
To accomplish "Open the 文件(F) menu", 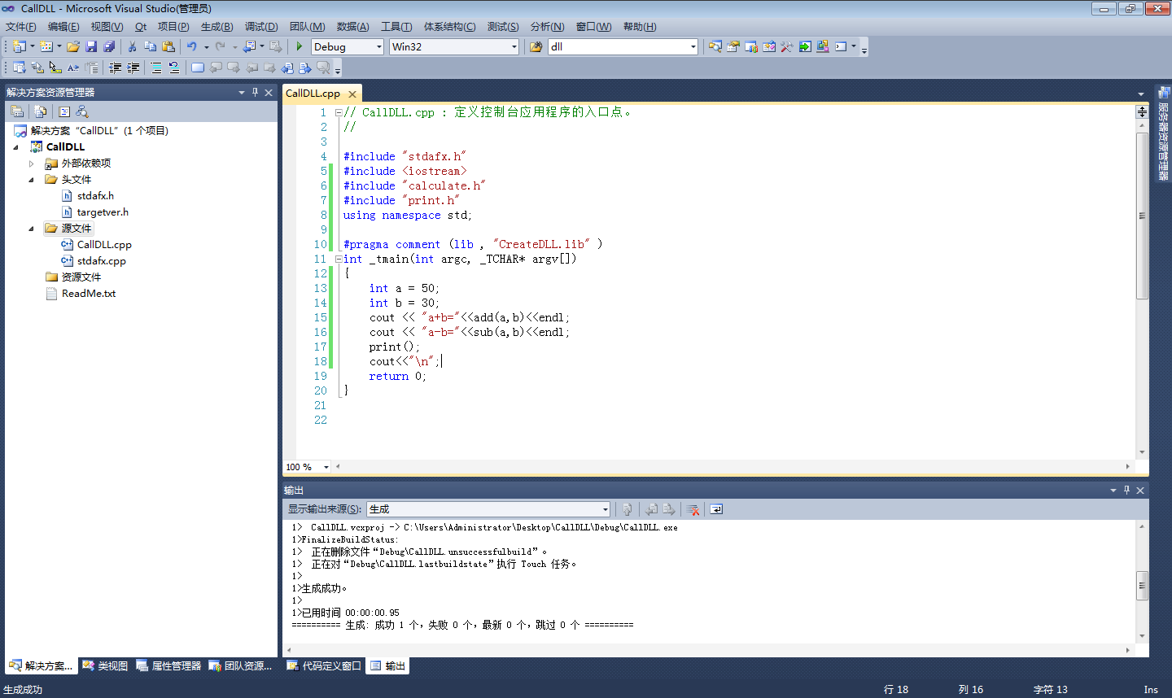I will pos(21,27).
